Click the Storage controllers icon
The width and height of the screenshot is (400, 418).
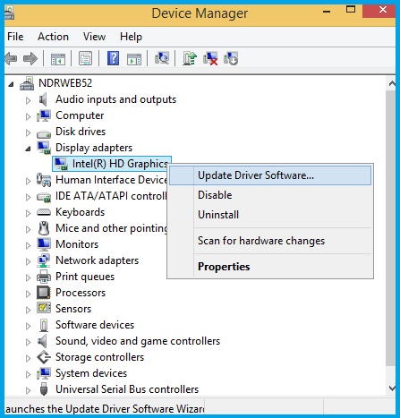44,357
